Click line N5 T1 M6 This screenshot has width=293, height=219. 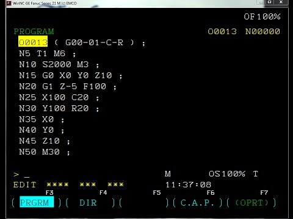[47, 54]
